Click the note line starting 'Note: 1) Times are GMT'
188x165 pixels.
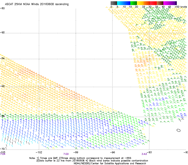(80, 158)
